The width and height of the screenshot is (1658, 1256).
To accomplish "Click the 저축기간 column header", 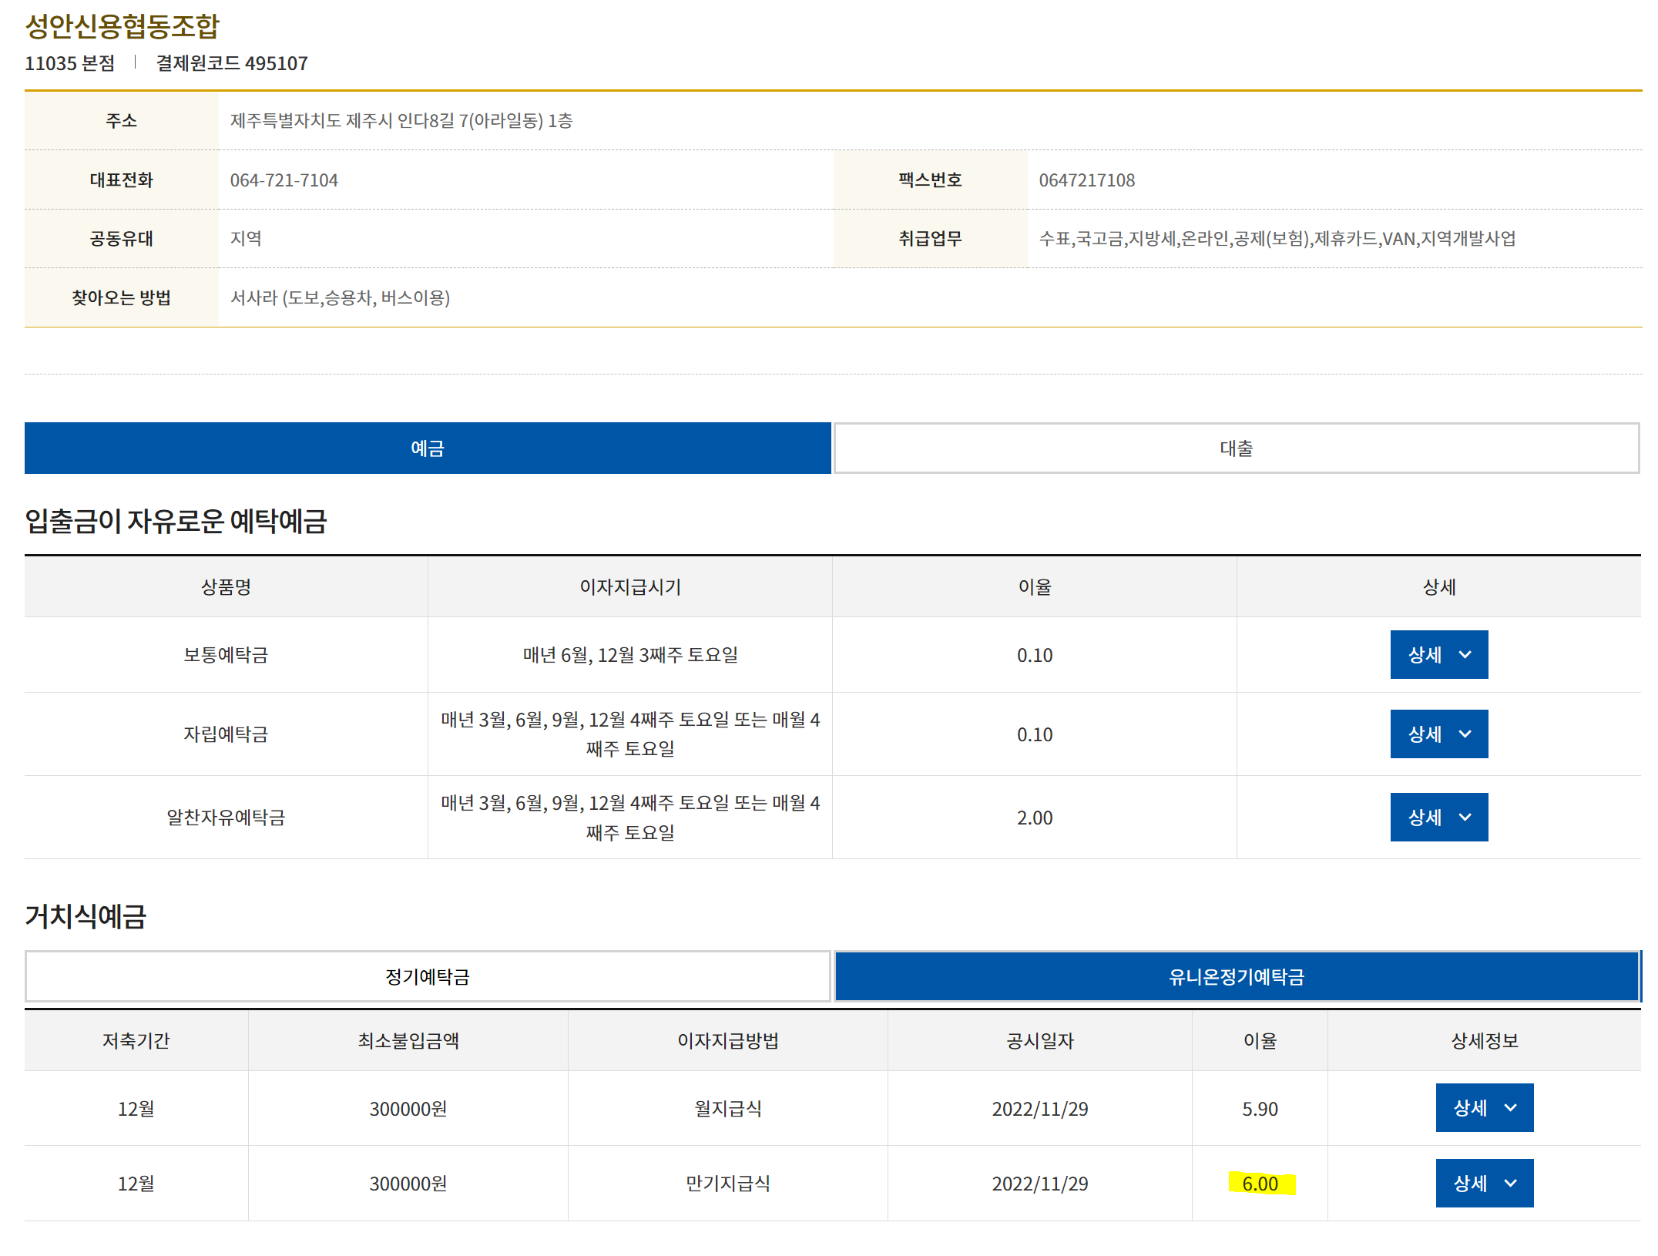I will [136, 1040].
